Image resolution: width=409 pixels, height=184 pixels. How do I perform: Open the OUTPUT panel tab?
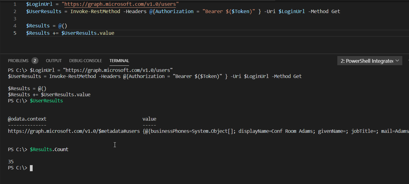coord(54,61)
